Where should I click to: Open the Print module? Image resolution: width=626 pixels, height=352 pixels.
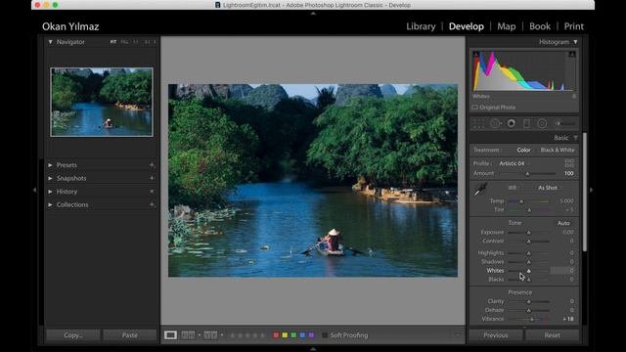click(x=573, y=26)
